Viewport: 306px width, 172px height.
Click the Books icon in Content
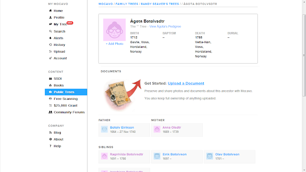[50, 85]
